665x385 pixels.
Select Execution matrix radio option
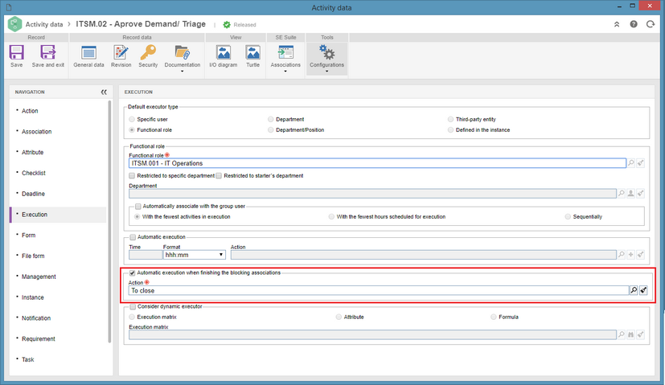point(132,317)
